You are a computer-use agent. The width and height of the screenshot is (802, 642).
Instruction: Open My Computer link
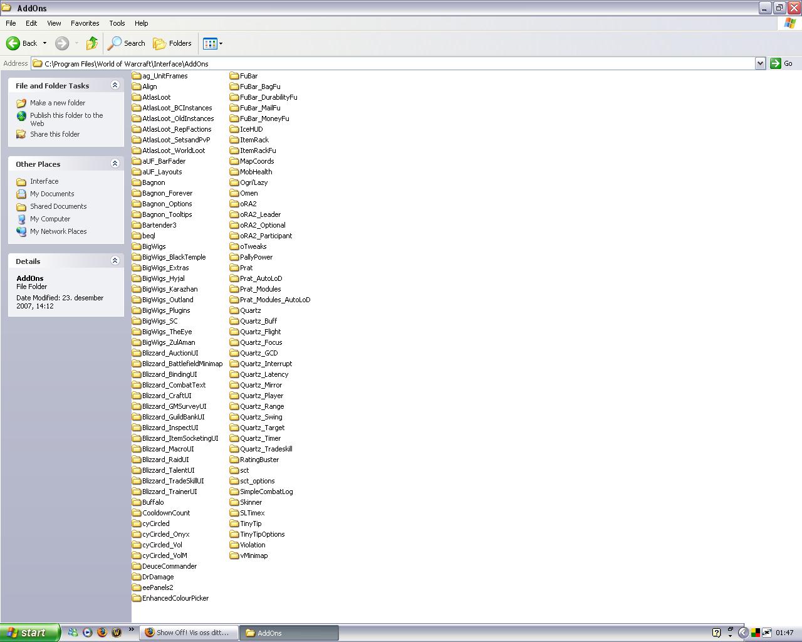point(50,219)
